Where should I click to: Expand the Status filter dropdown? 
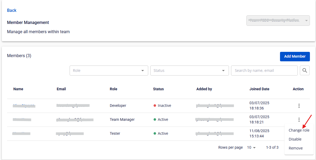[x=189, y=71]
